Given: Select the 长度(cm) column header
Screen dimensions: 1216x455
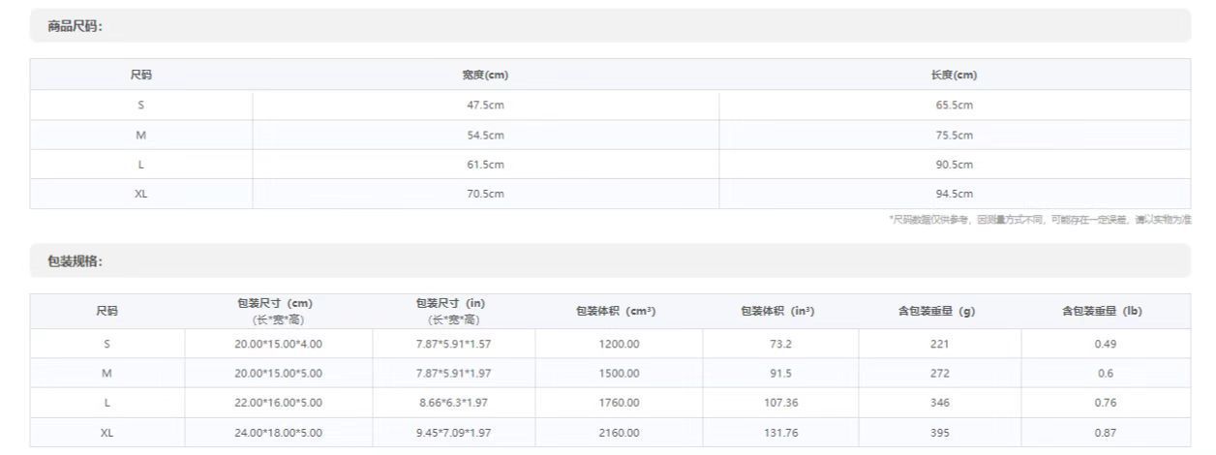Looking at the screenshot, I should [954, 75].
